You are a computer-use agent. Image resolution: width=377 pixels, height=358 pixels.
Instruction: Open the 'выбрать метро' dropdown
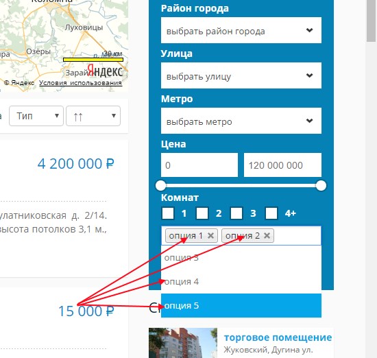coord(241,121)
